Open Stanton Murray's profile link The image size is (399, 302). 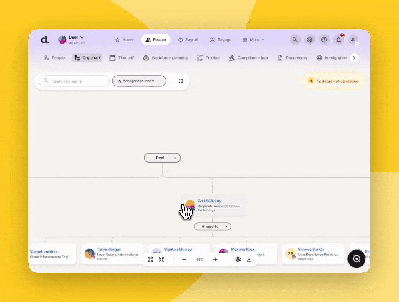(178, 249)
